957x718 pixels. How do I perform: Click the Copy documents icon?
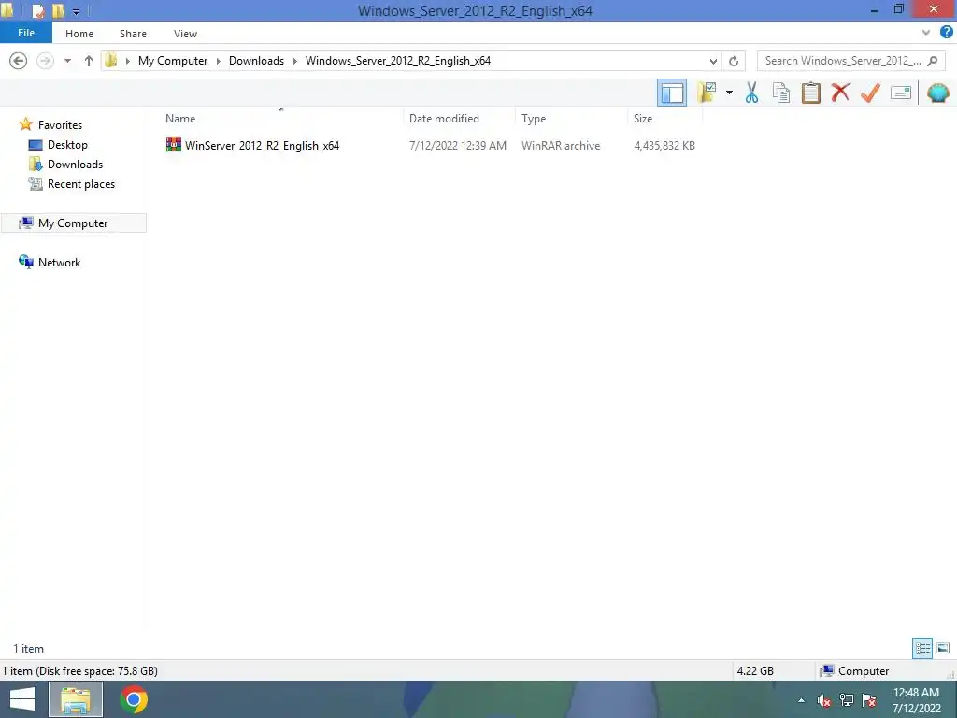[x=781, y=93]
